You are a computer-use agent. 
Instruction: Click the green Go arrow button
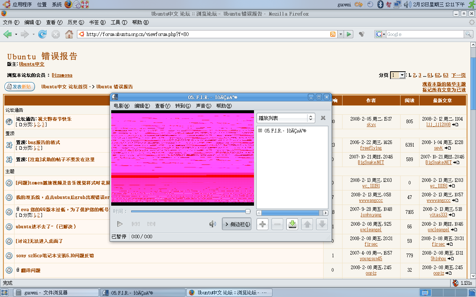(349, 34)
